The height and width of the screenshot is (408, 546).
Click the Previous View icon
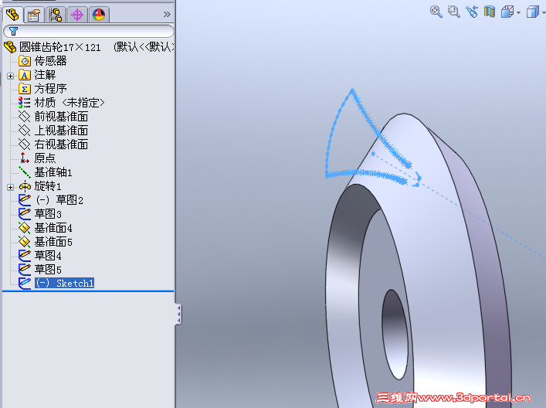[472, 12]
